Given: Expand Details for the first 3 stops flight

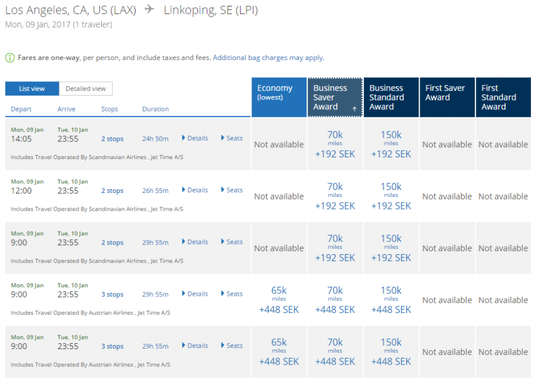Looking at the screenshot, I should (x=195, y=294).
